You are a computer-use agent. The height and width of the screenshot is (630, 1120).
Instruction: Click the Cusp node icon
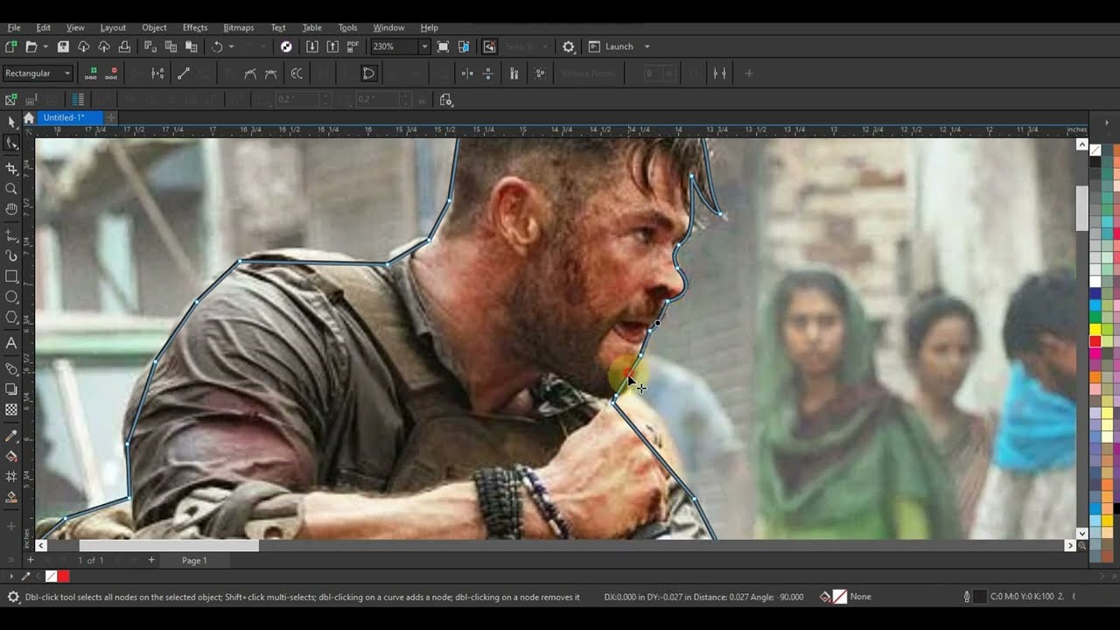tap(250, 73)
